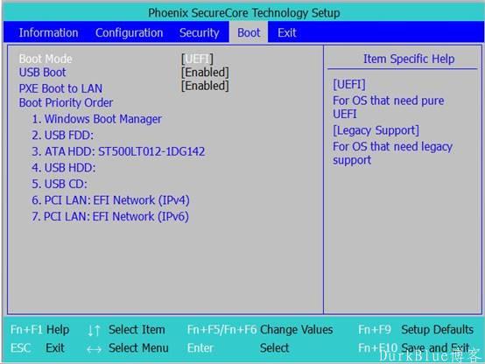Open the Information tab

click(48, 32)
